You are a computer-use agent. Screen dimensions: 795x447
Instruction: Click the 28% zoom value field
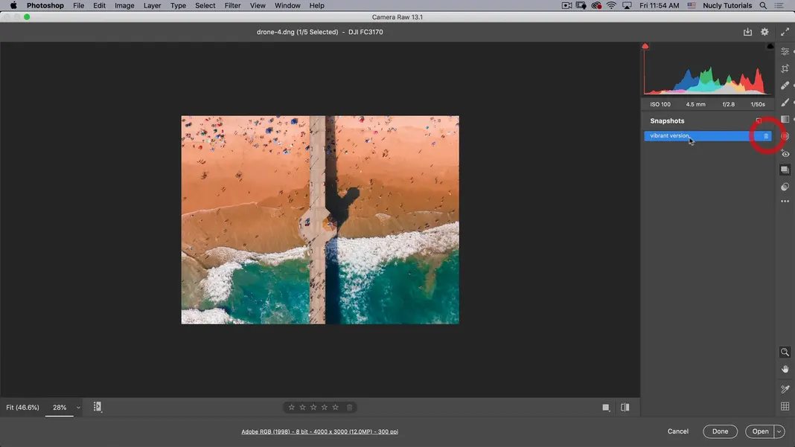coord(60,408)
